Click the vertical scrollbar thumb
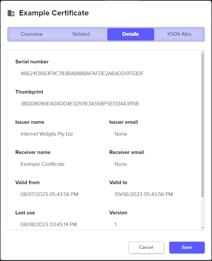This screenshot has height=261, width=212. pyautogui.click(x=202, y=125)
